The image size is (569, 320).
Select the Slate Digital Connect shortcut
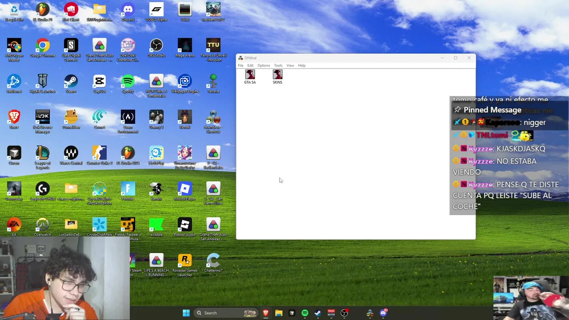tap(71, 50)
